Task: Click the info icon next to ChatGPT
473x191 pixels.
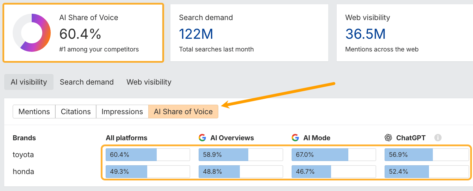Action: pyautogui.click(x=438, y=138)
